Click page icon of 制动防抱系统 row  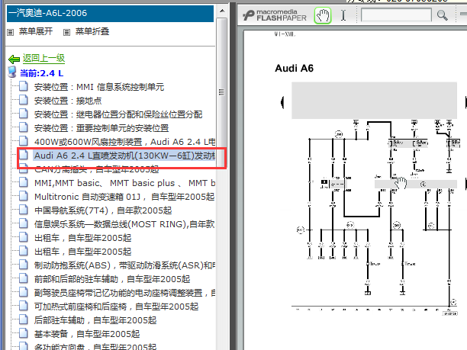[24, 264]
